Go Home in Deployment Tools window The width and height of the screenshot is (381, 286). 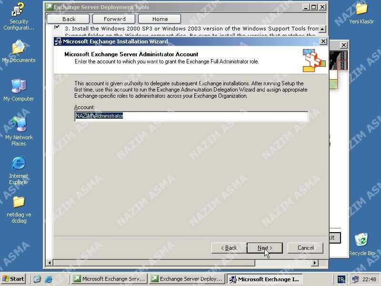160,19
